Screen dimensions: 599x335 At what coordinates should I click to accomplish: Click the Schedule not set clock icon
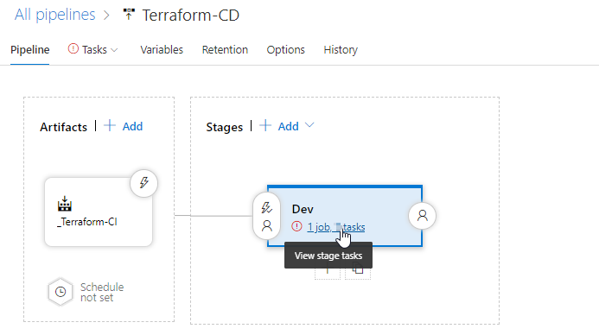click(61, 292)
